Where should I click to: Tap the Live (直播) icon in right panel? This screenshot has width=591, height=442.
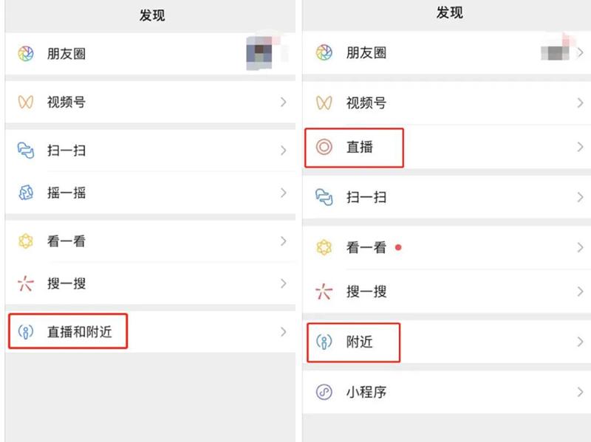(x=324, y=147)
